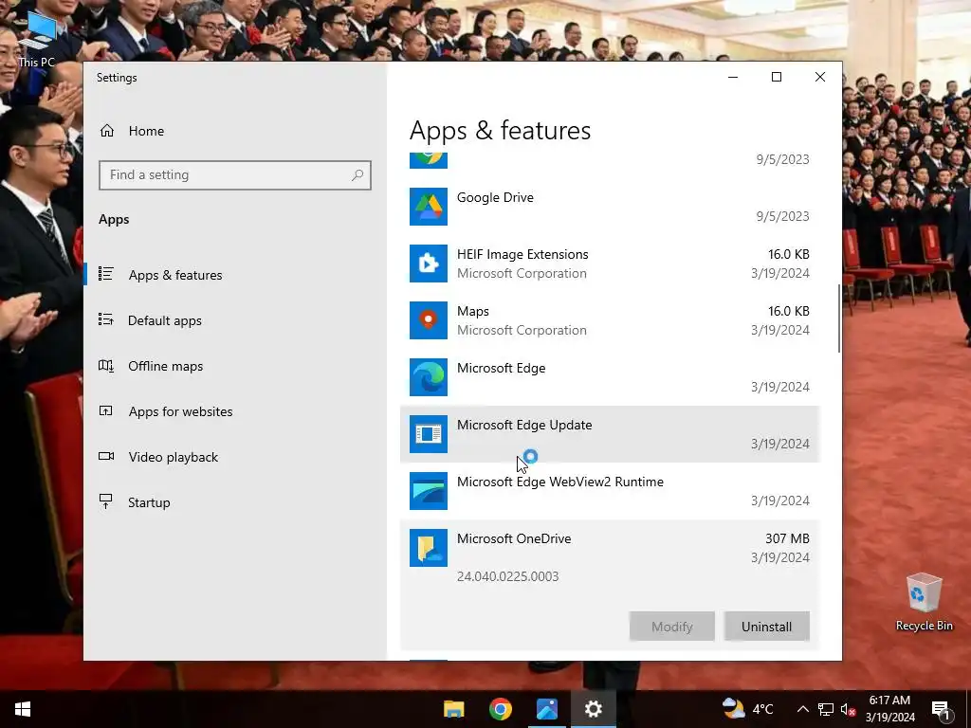Screen dimensions: 971x728
Task: Select the Microsoft OneDrive entry name
Action: click(513, 538)
